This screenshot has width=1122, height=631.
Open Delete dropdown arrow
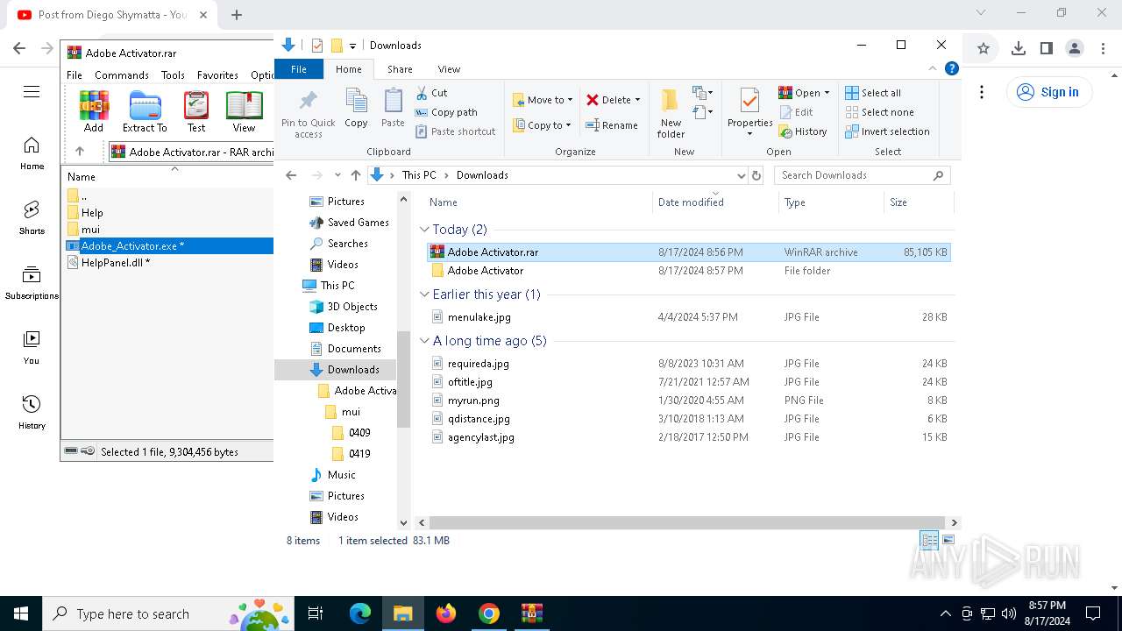(x=637, y=100)
